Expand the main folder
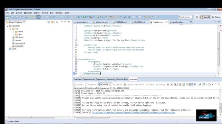Image resolution: width=222 pixels, height=124 pixels. coord(14,32)
